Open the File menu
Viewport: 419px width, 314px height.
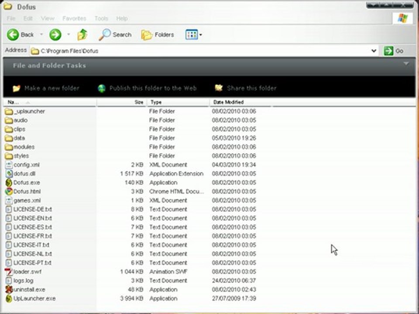(x=11, y=18)
